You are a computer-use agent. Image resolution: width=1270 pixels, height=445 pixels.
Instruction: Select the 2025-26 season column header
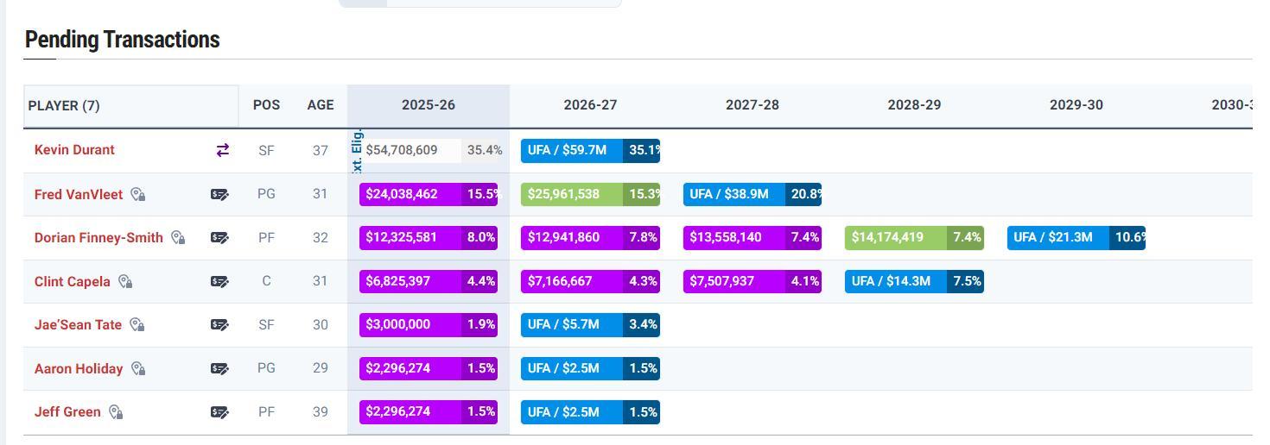(428, 105)
